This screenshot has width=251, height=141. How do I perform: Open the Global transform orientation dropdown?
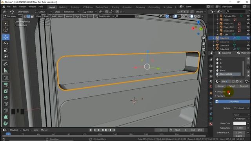[x=90, y=12]
